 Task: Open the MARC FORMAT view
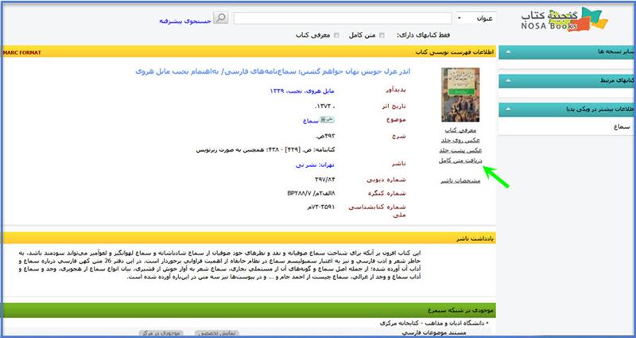[x=21, y=52]
